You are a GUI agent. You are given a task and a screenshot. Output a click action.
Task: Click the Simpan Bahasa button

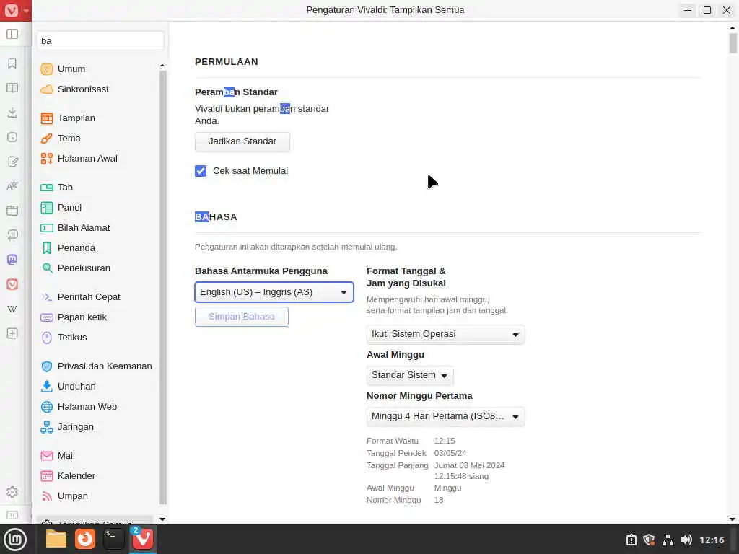242,317
